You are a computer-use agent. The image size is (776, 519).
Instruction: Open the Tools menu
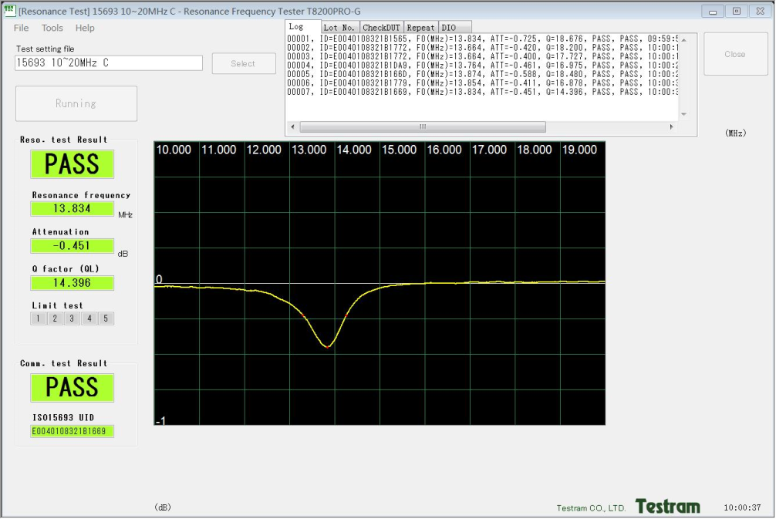[x=52, y=28]
